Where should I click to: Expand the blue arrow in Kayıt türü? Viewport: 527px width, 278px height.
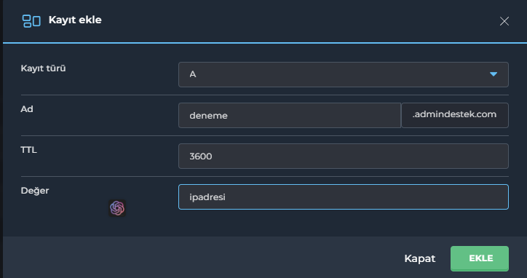[493, 74]
